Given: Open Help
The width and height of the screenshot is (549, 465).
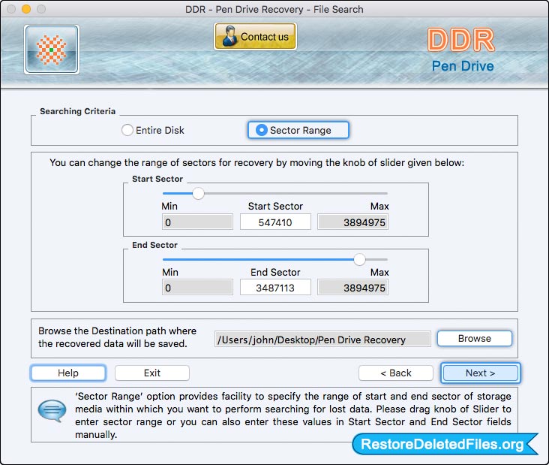Looking at the screenshot, I should (x=68, y=373).
